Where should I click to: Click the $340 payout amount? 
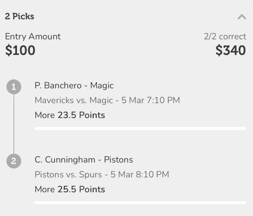click(231, 50)
